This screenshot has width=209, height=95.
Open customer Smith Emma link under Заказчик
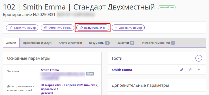50,70
